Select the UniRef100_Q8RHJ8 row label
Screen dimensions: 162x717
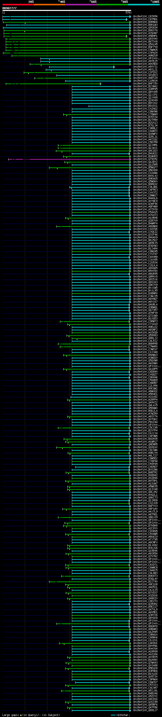145,277
